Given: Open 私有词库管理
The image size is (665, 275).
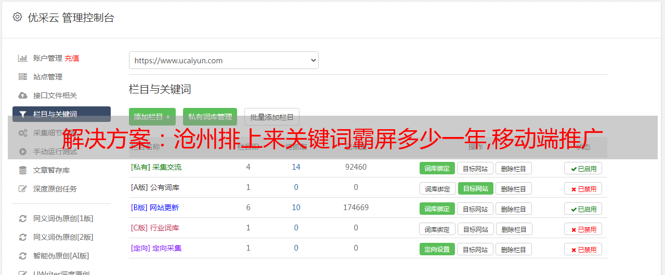Looking at the screenshot, I should point(210,117).
